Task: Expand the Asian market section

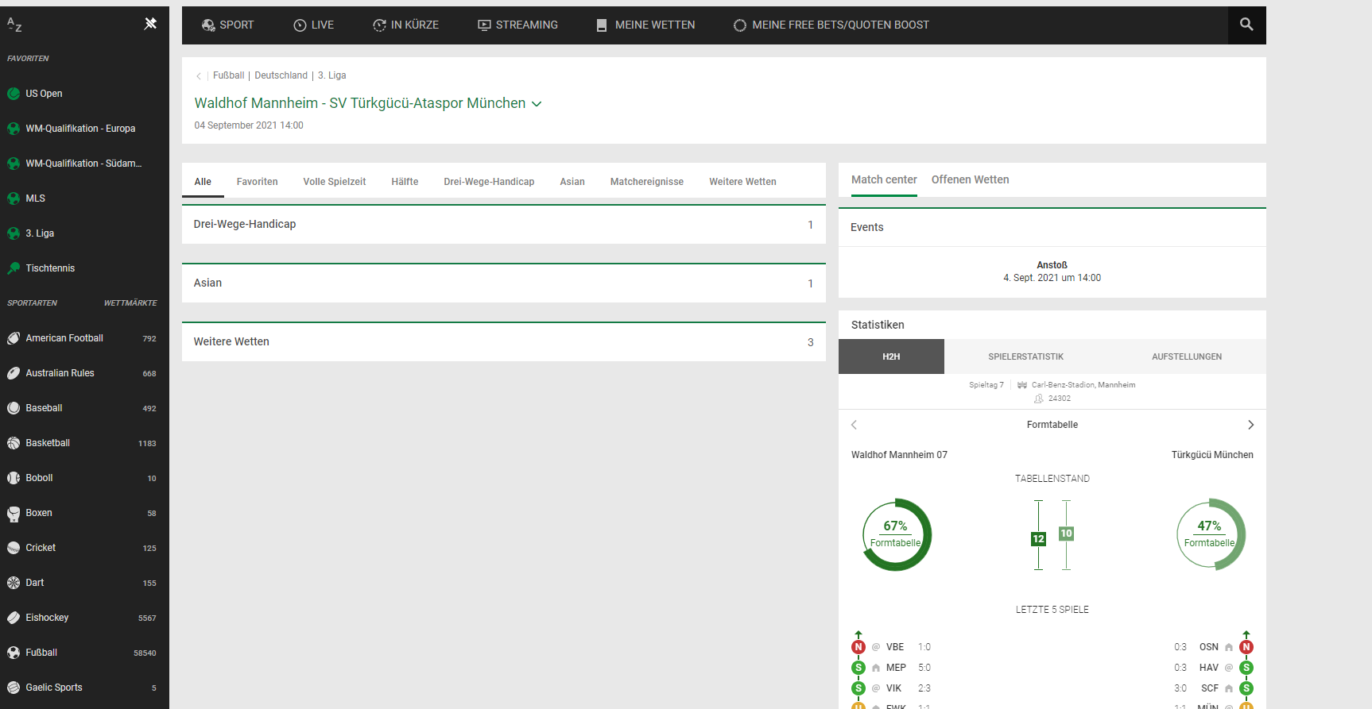Action: click(x=503, y=283)
